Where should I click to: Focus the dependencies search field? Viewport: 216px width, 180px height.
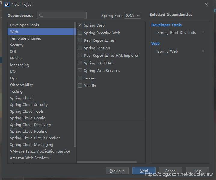click(x=62, y=15)
